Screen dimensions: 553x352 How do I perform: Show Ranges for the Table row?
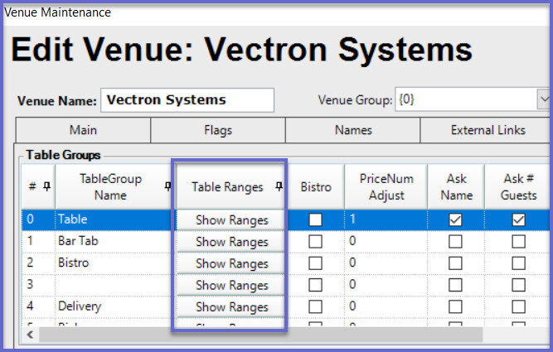point(230,219)
